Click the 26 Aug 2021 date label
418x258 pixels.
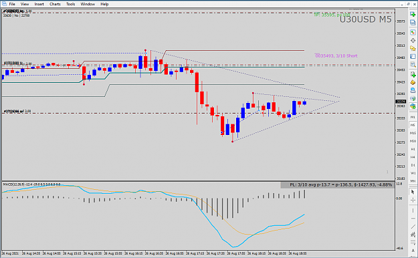coord(10,253)
